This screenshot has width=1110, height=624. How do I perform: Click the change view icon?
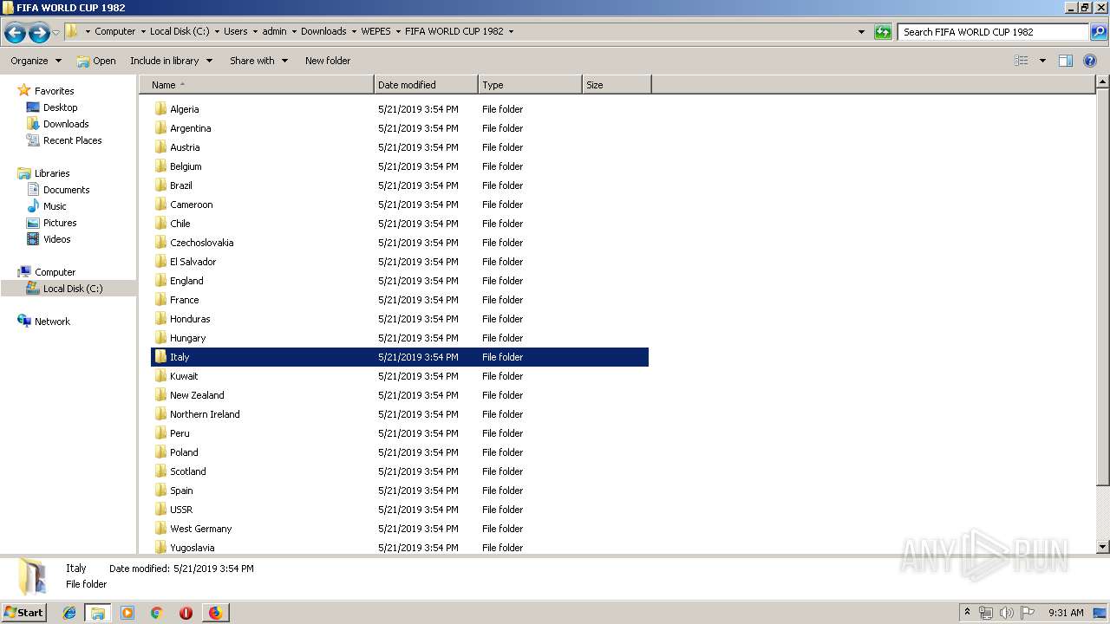point(1022,61)
